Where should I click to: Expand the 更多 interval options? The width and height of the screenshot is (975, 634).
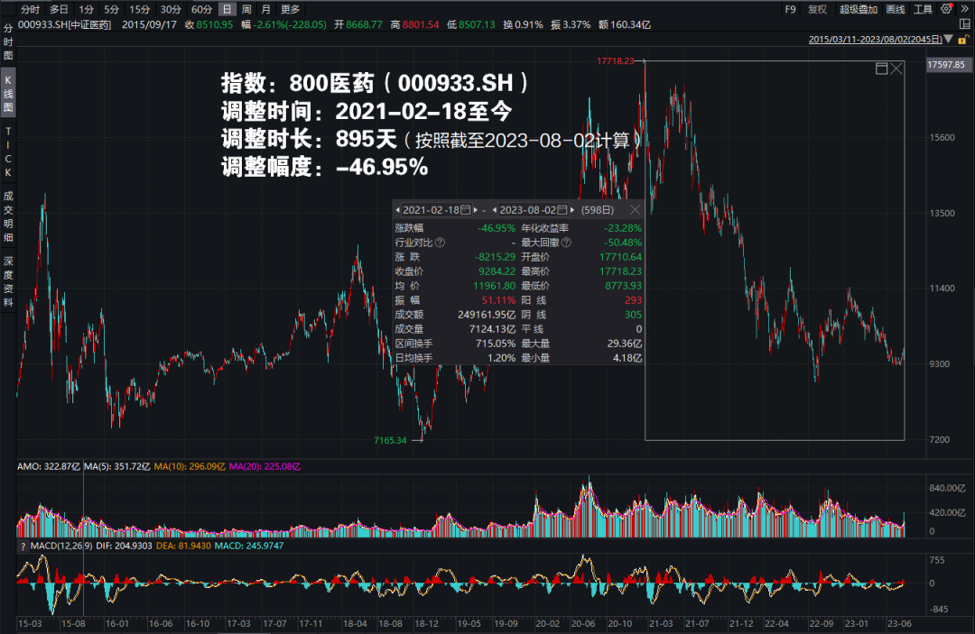point(288,7)
